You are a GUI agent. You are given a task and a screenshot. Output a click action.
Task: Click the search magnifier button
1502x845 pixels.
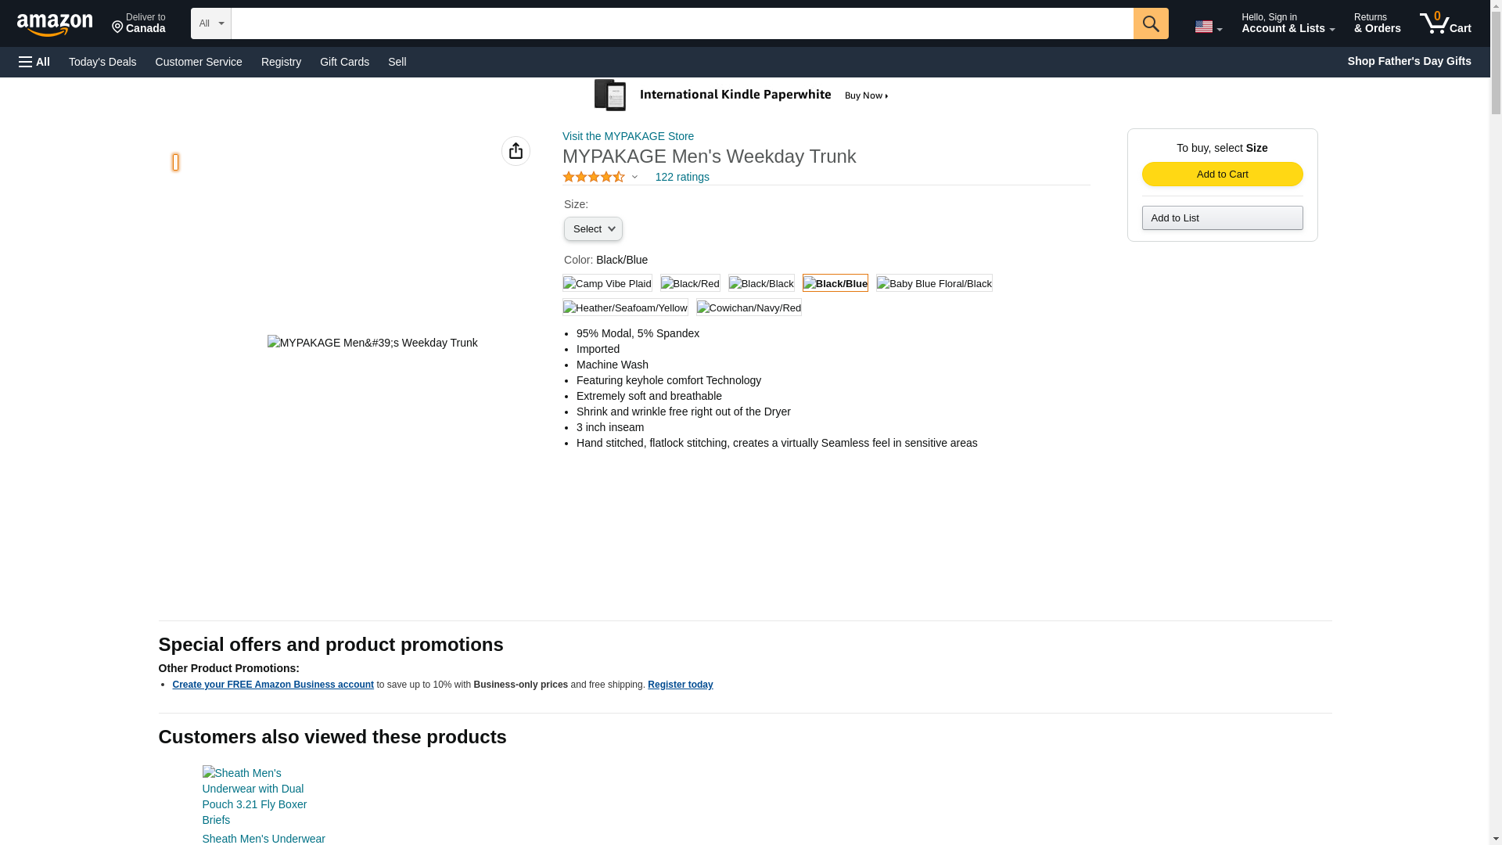1150,23
